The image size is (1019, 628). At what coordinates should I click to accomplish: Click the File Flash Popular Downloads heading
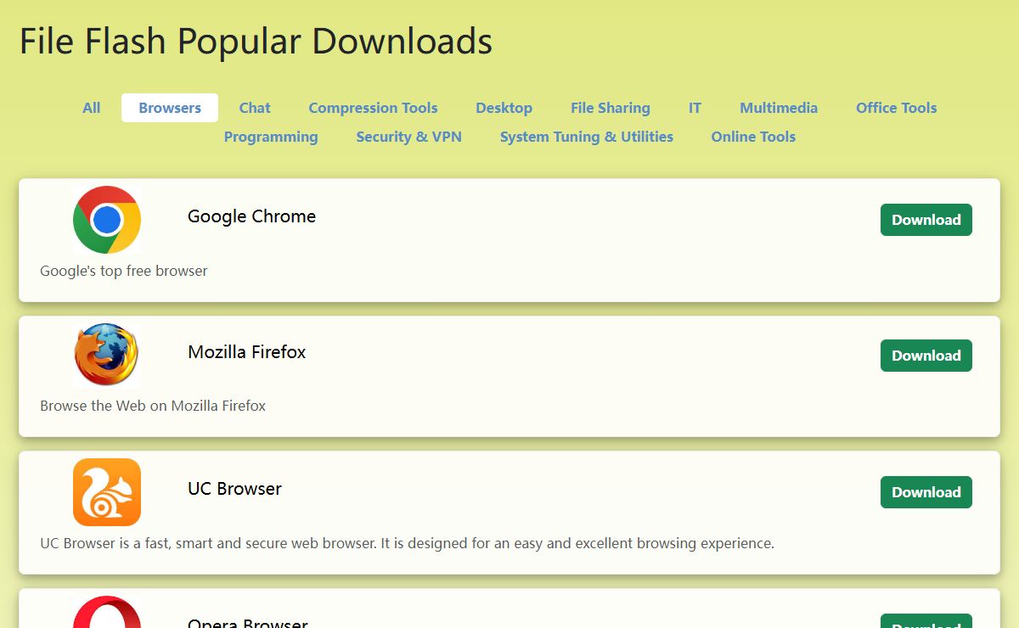pos(256,41)
